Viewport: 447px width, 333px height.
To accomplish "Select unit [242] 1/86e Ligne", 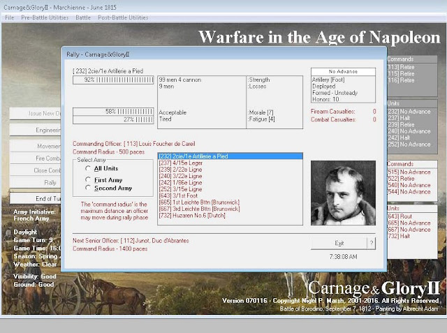I will coord(230,183).
